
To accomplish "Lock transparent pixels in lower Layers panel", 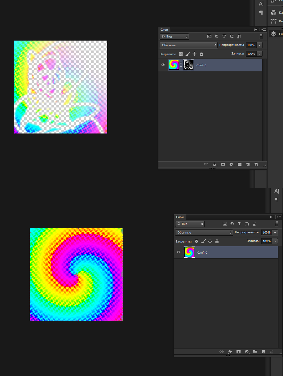I will [x=197, y=241].
